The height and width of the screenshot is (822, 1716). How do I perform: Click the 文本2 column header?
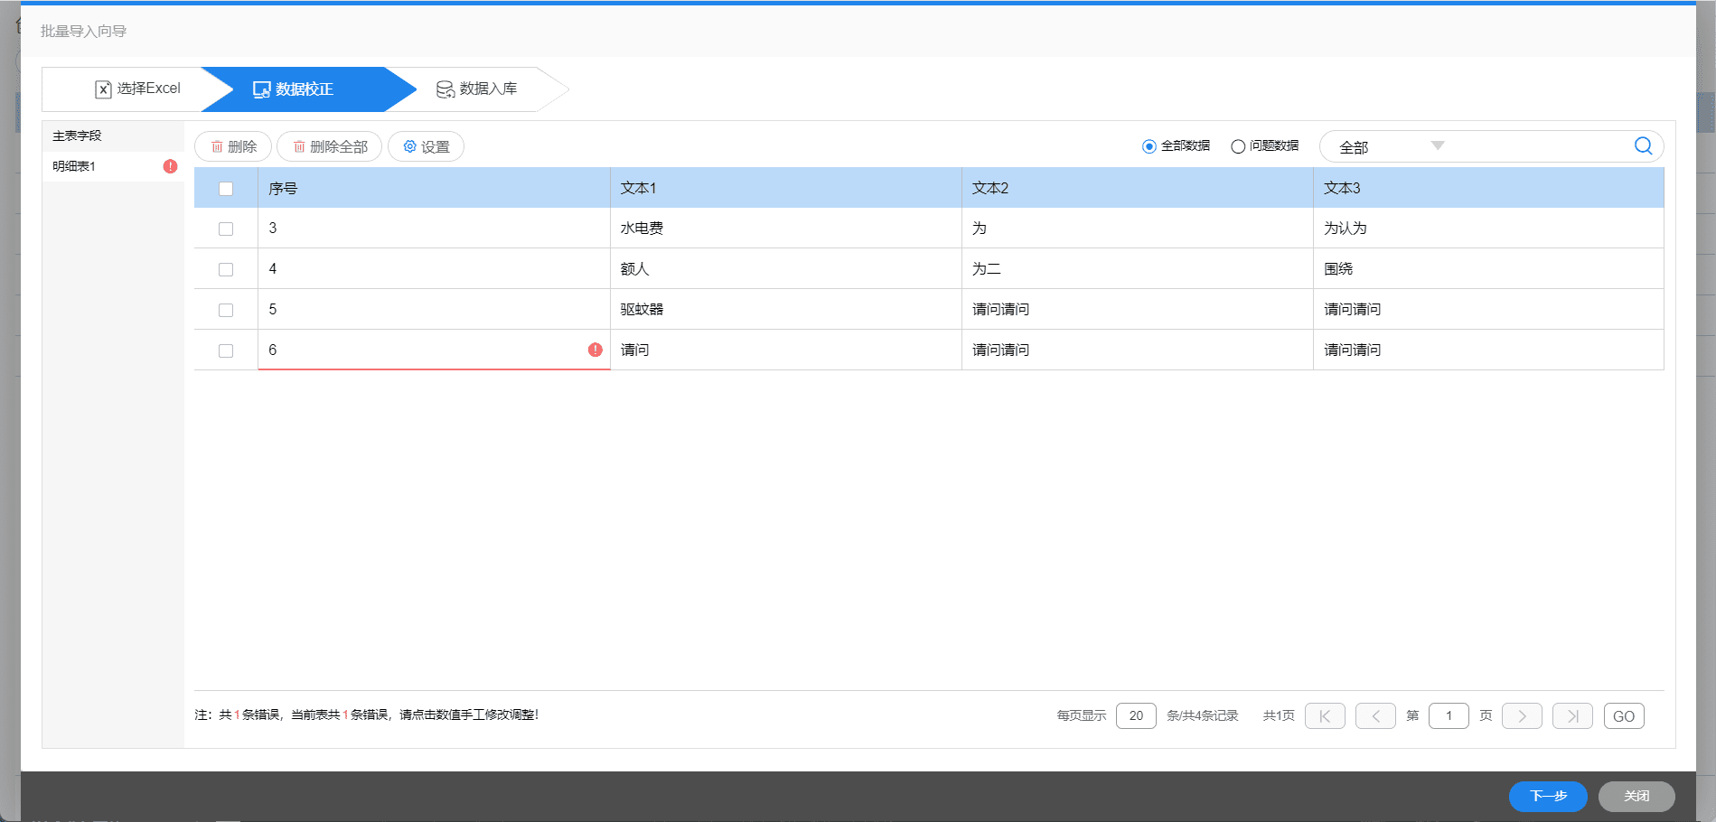1137,188
